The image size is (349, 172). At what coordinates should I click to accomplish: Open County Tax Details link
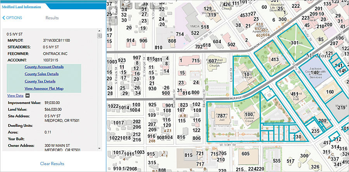point(40,81)
